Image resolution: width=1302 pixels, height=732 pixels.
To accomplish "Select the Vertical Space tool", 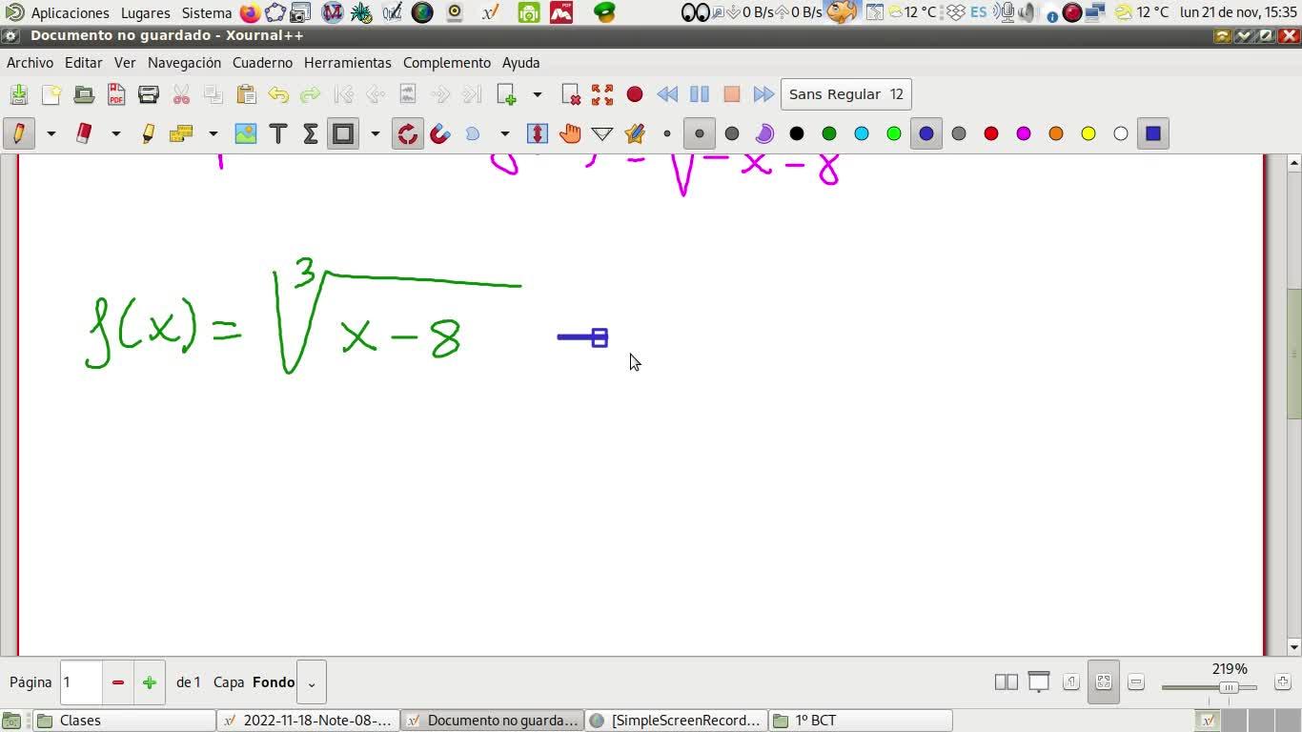I will [x=538, y=133].
